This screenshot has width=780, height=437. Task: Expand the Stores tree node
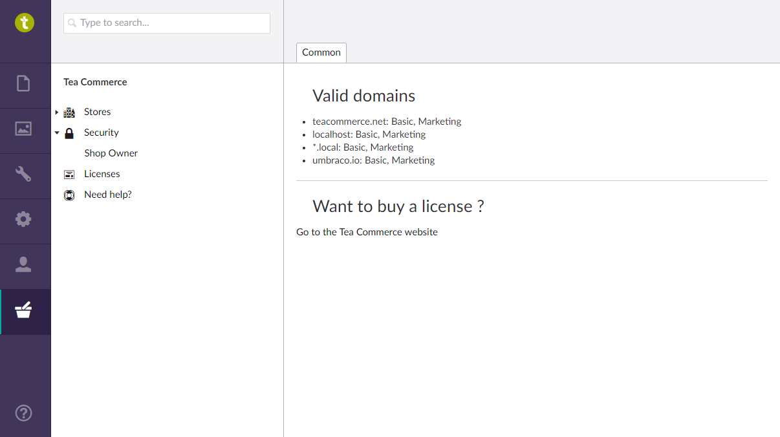click(57, 112)
